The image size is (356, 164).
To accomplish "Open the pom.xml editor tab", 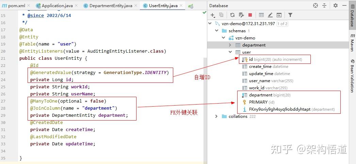I will (x=16, y=6).
